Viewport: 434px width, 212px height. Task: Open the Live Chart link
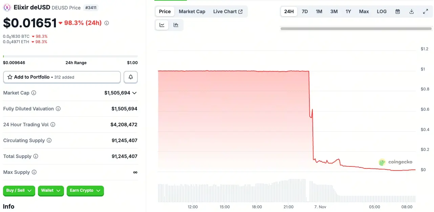pos(228,11)
